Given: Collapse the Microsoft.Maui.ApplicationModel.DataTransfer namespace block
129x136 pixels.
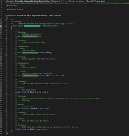Looking at the screenshot, I should pyautogui.click(x=6, y=16).
